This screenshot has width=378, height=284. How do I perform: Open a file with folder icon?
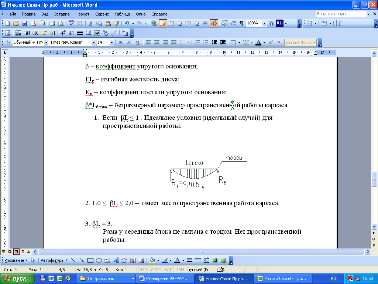(x=16, y=23)
